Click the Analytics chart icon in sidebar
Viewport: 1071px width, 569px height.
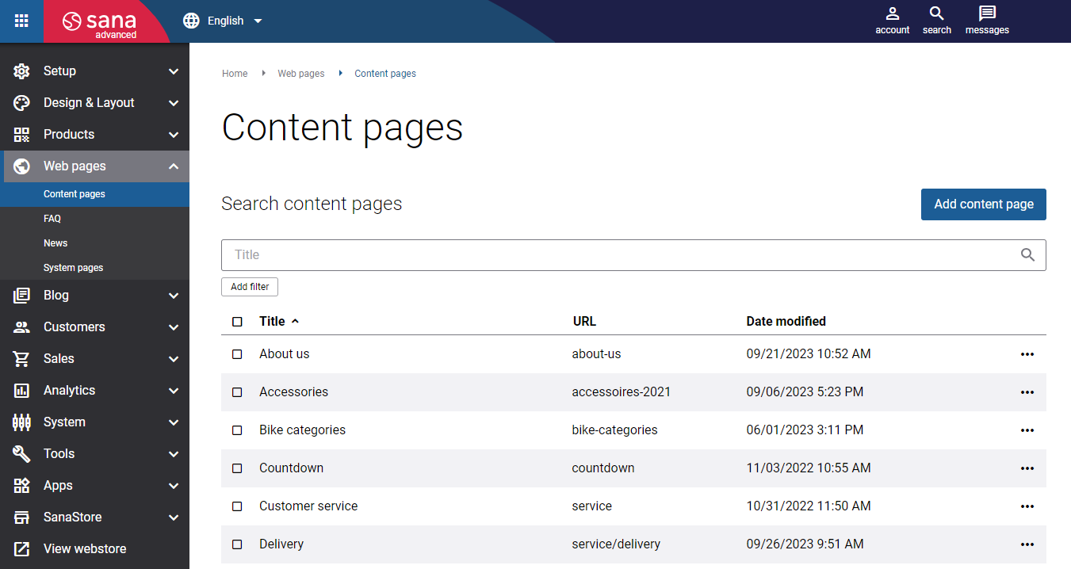pos(21,390)
